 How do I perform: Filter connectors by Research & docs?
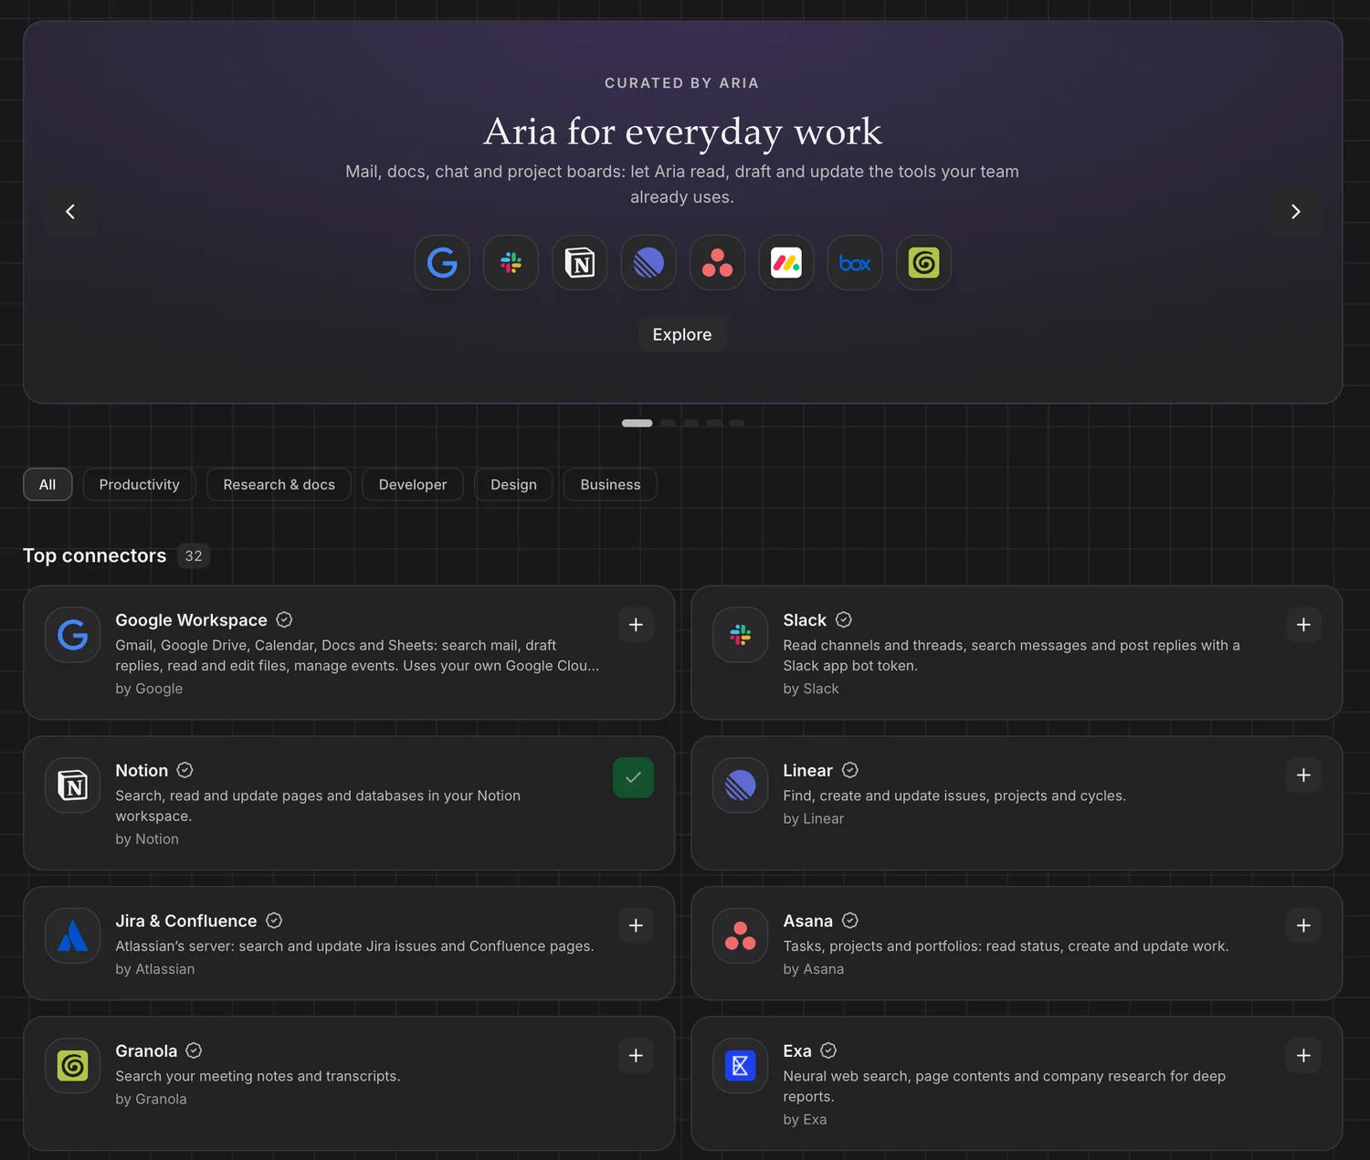click(x=279, y=484)
